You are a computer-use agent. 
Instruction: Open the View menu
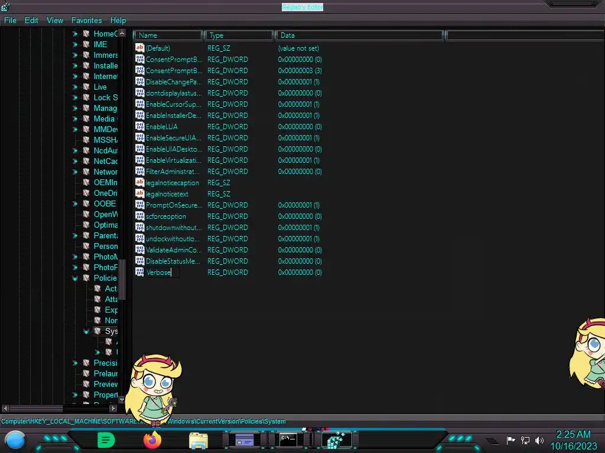point(55,21)
